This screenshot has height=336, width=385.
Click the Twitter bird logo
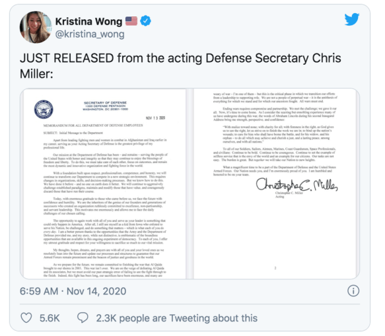[351, 19]
